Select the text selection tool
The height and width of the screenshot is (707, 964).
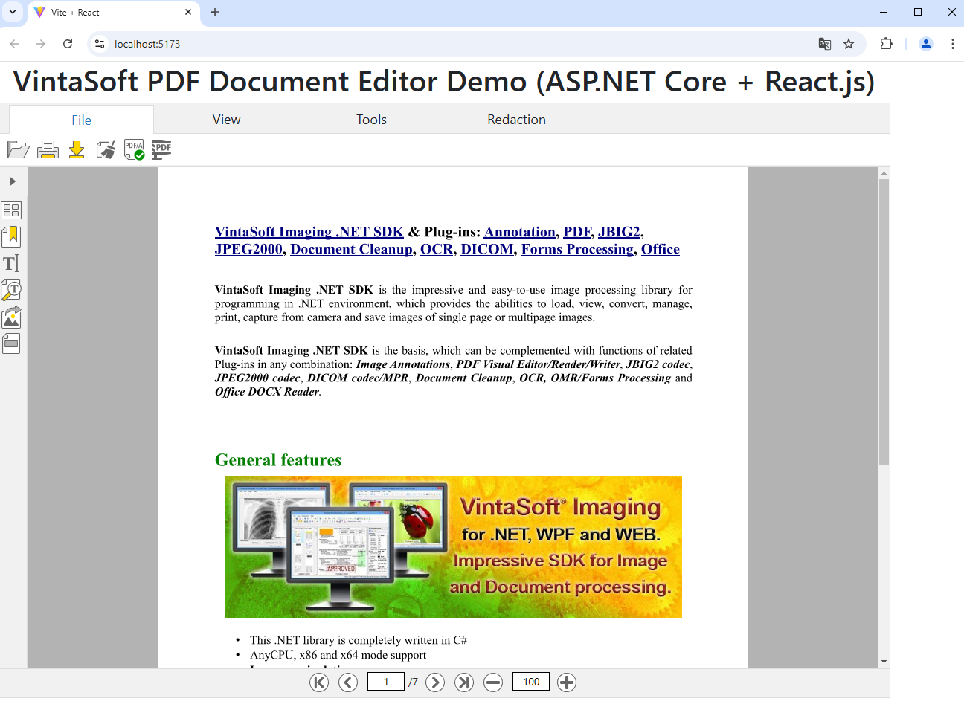pos(11,263)
